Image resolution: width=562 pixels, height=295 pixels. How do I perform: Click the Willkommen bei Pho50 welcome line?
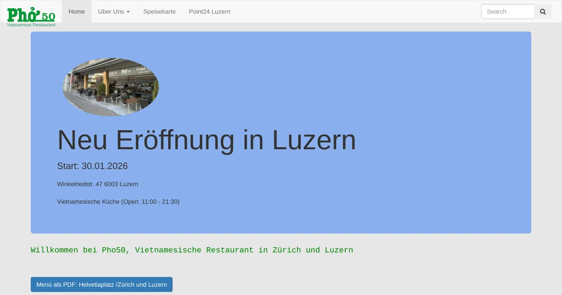192,250
